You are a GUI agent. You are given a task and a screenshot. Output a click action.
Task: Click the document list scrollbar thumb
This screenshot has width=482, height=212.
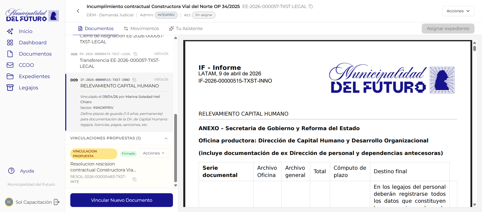coord(175,148)
